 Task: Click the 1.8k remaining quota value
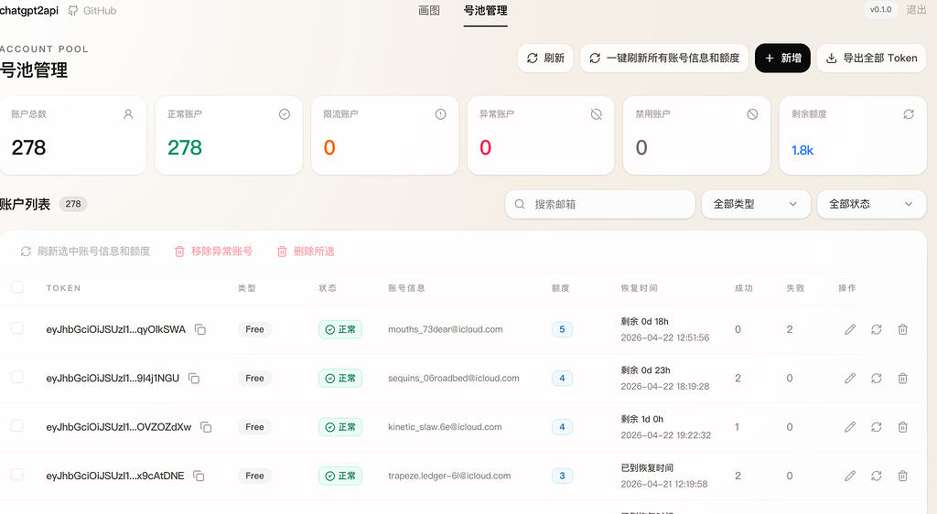[802, 150]
